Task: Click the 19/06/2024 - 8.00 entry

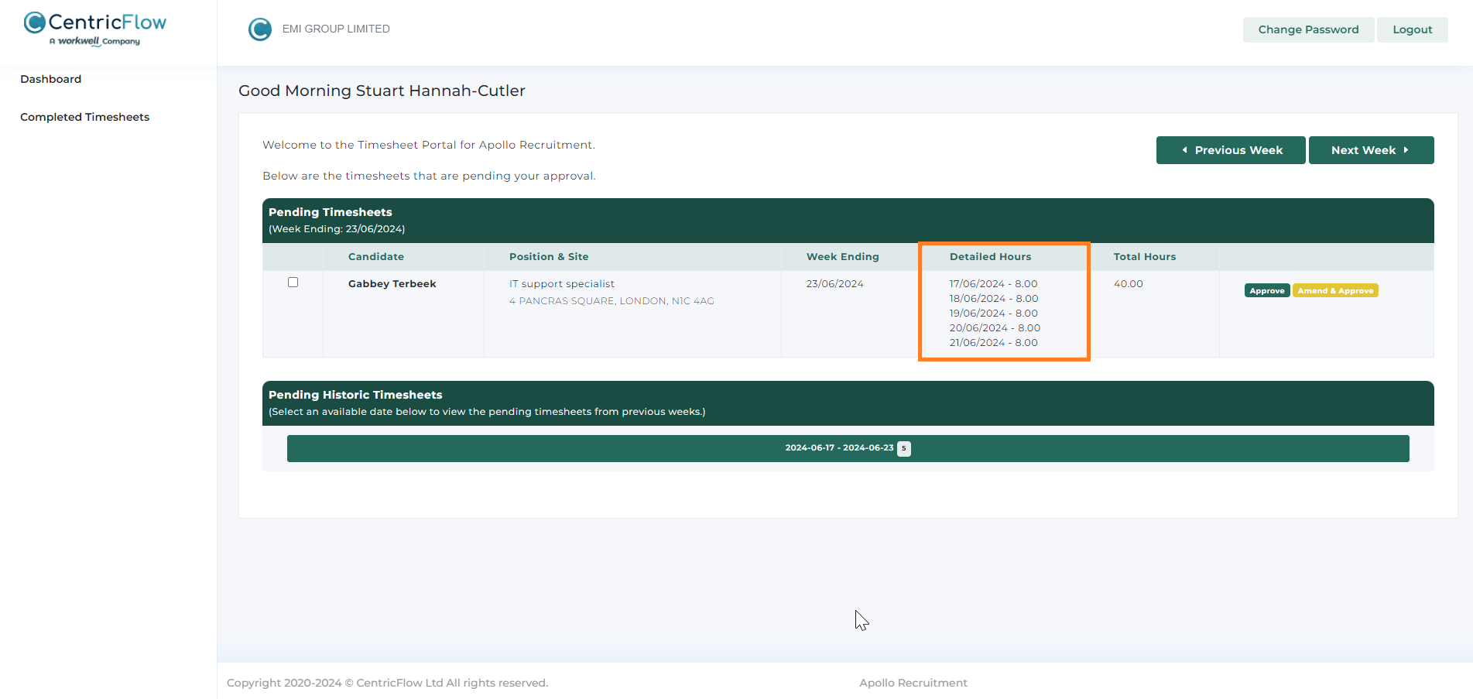Action: (x=994, y=314)
